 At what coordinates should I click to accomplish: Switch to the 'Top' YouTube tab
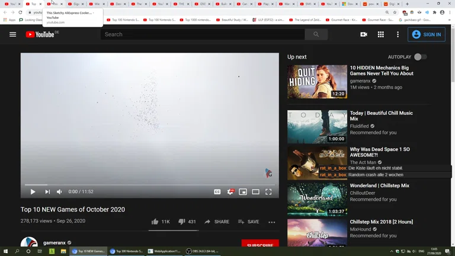pyautogui.click(x=34, y=4)
